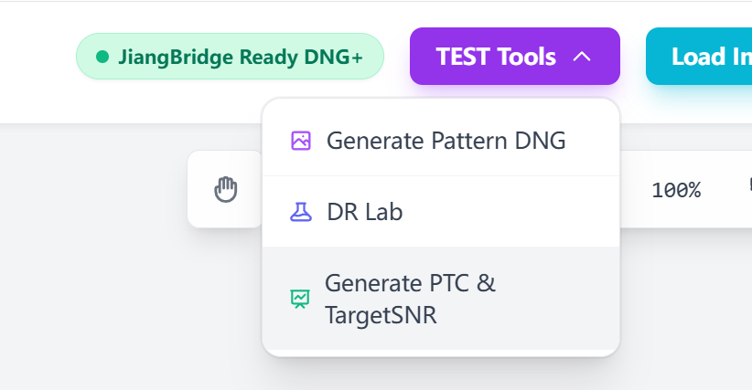Click the blank header area left of JiangBridge badge
The height and width of the screenshot is (390, 752).
click(37, 57)
